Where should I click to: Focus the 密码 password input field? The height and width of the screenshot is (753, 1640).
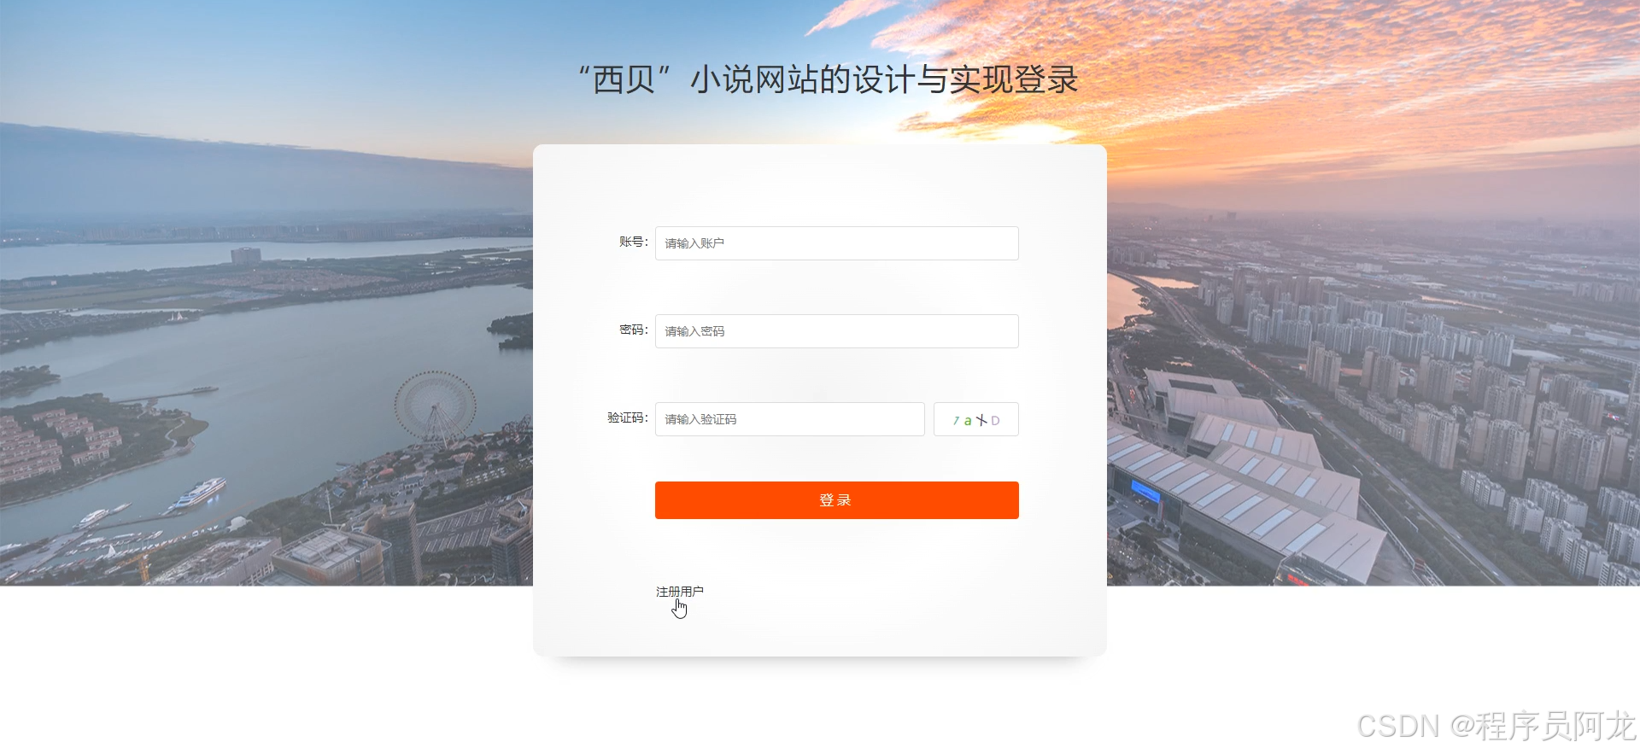836,331
